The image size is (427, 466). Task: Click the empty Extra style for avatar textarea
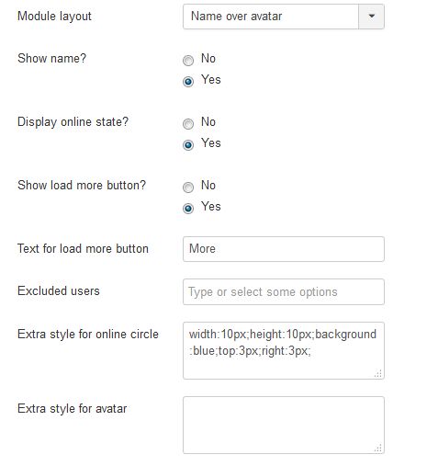pos(284,425)
